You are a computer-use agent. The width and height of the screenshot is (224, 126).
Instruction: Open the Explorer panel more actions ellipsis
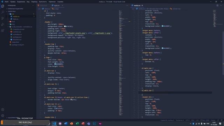tap(33, 6)
